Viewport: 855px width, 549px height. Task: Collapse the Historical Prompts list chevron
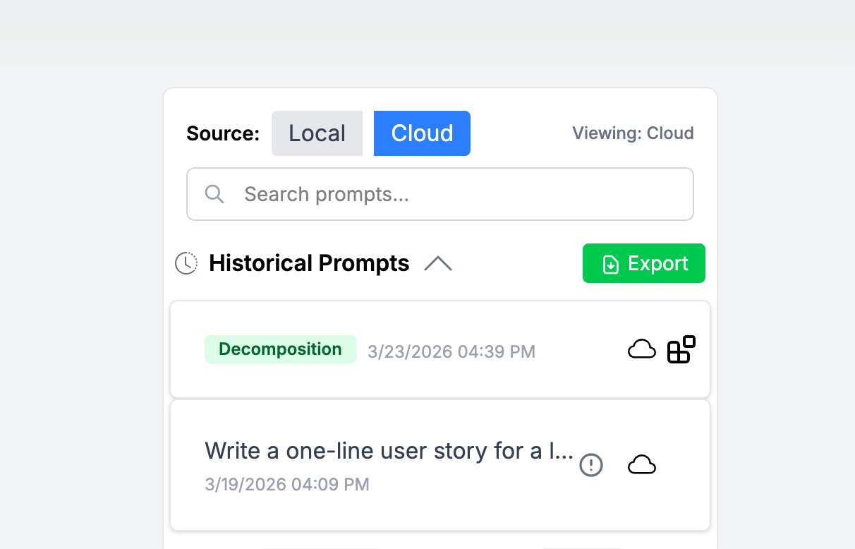(x=438, y=264)
